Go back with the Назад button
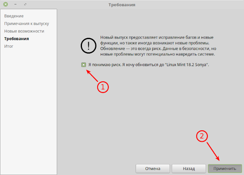The width and height of the screenshot is (244, 175). [189, 169]
